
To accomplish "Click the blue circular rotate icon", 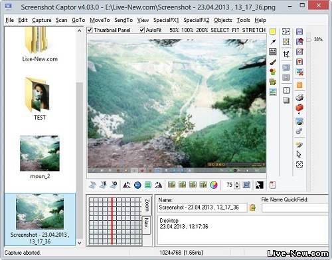I will tap(137, 185).
